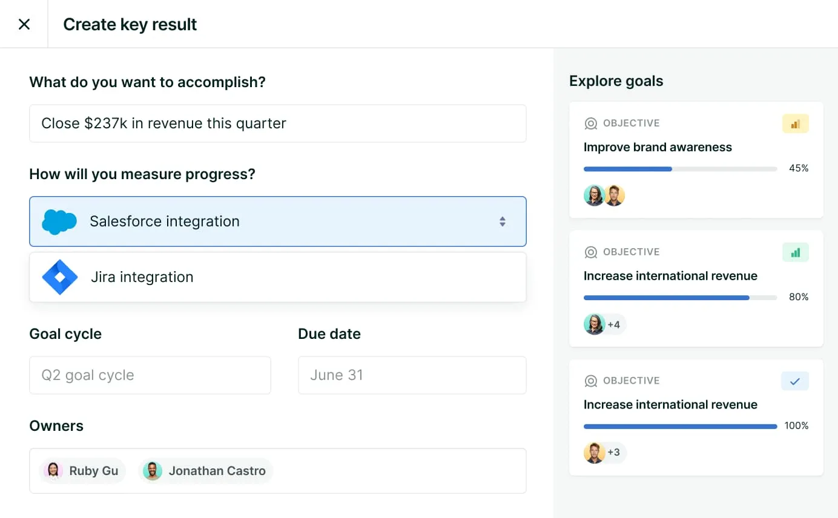Select the Salesforce integration option
838x518 pixels.
tap(277, 221)
